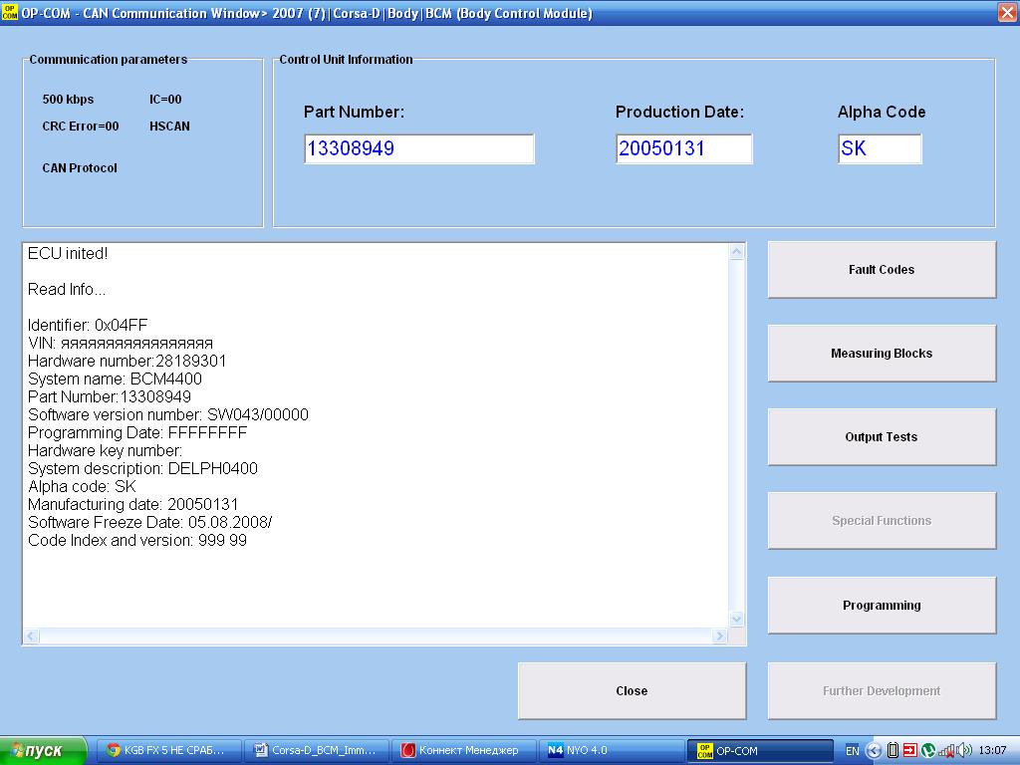Click the 'Identifier: 0x04FF' log line
Screen dimensions: 1020x765
tap(88, 326)
